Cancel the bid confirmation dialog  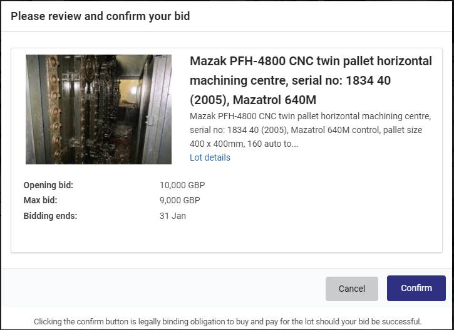352,289
